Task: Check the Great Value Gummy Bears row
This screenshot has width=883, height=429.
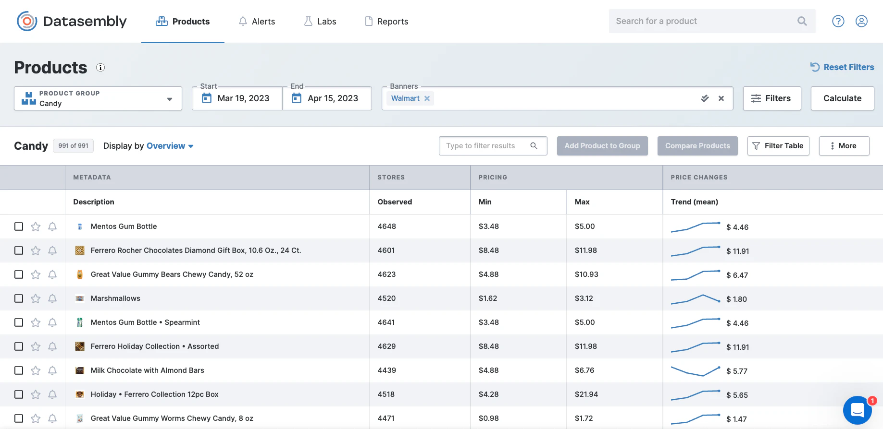Action: pos(19,274)
